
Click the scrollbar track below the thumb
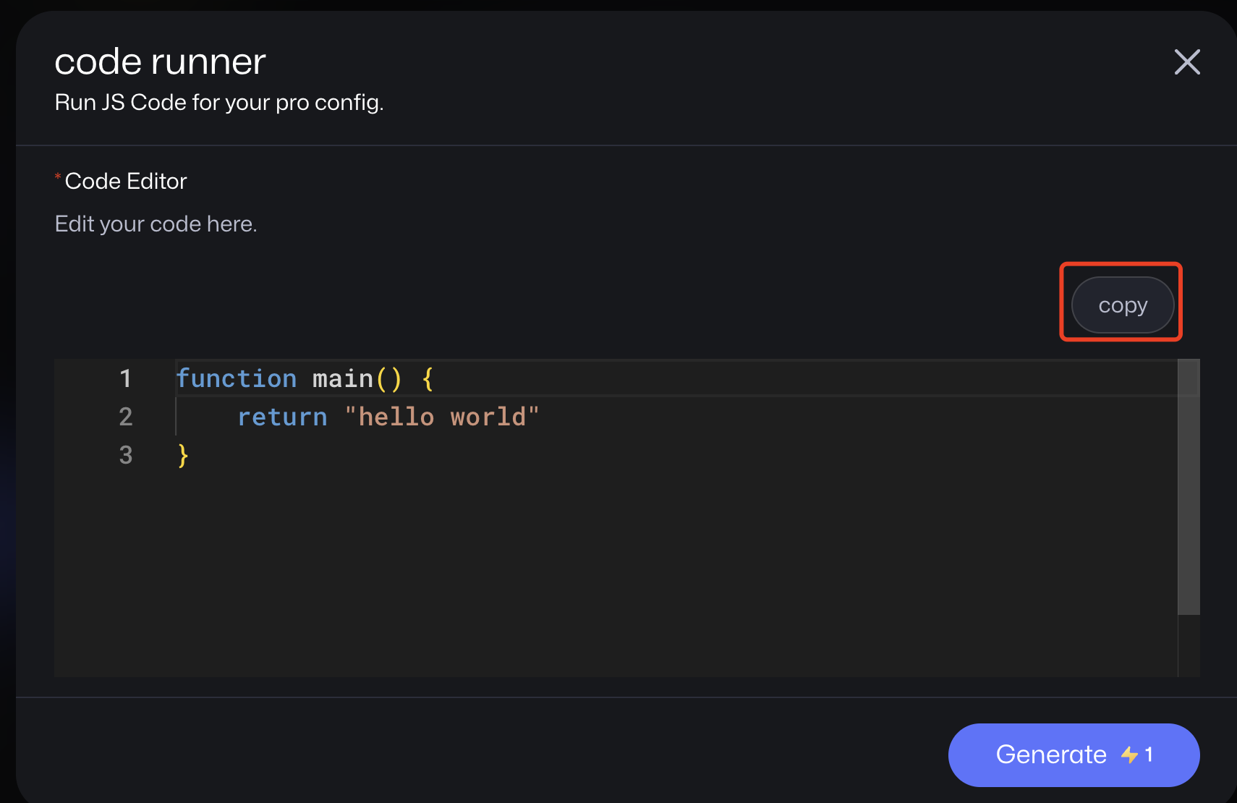coord(1189,645)
